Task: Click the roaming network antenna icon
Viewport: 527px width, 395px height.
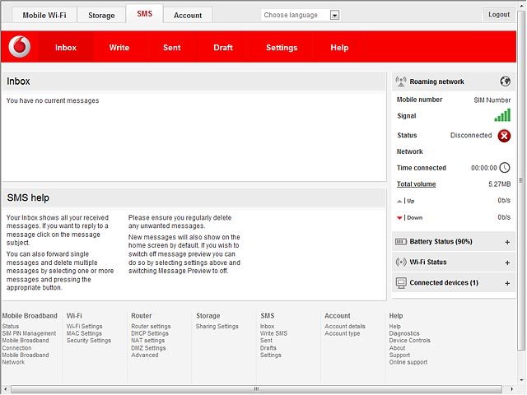Action: click(x=401, y=81)
